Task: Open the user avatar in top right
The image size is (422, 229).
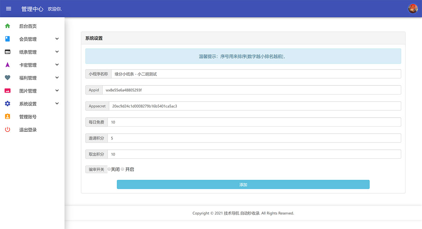Action: 413,9
